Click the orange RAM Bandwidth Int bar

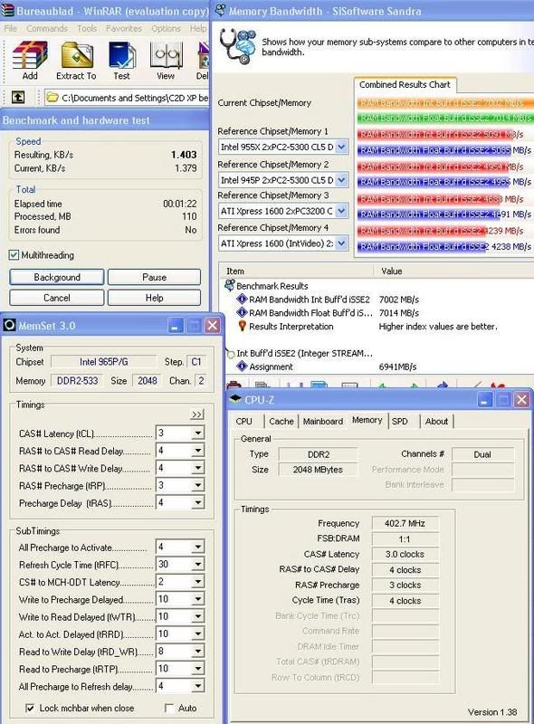point(445,102)
